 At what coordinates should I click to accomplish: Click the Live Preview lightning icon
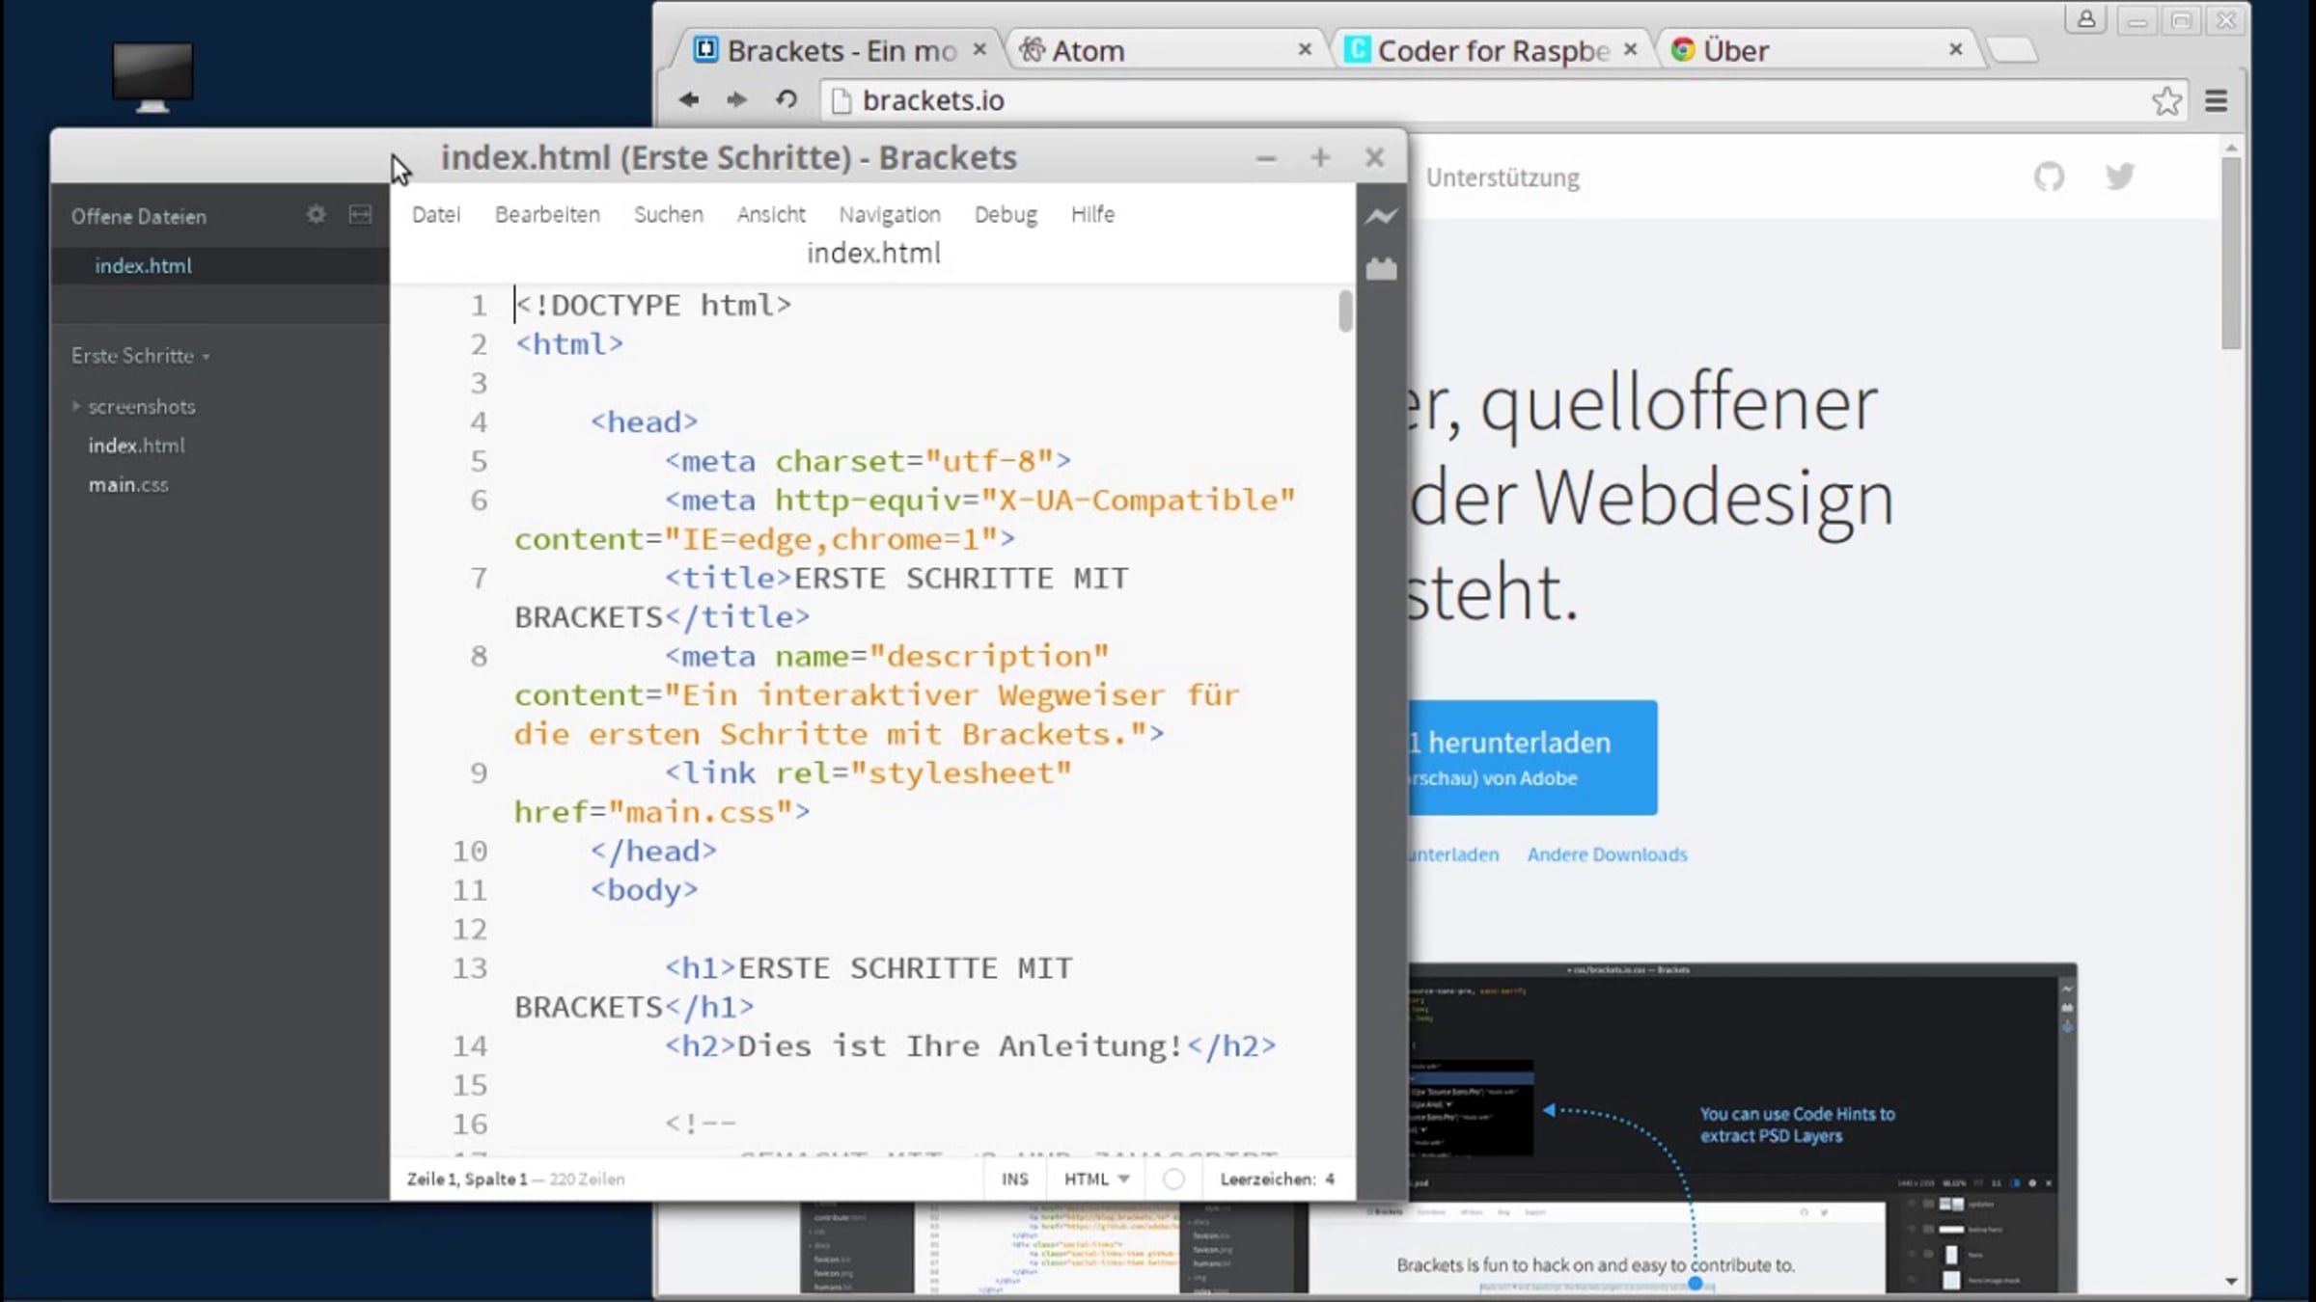[1381, 217]
